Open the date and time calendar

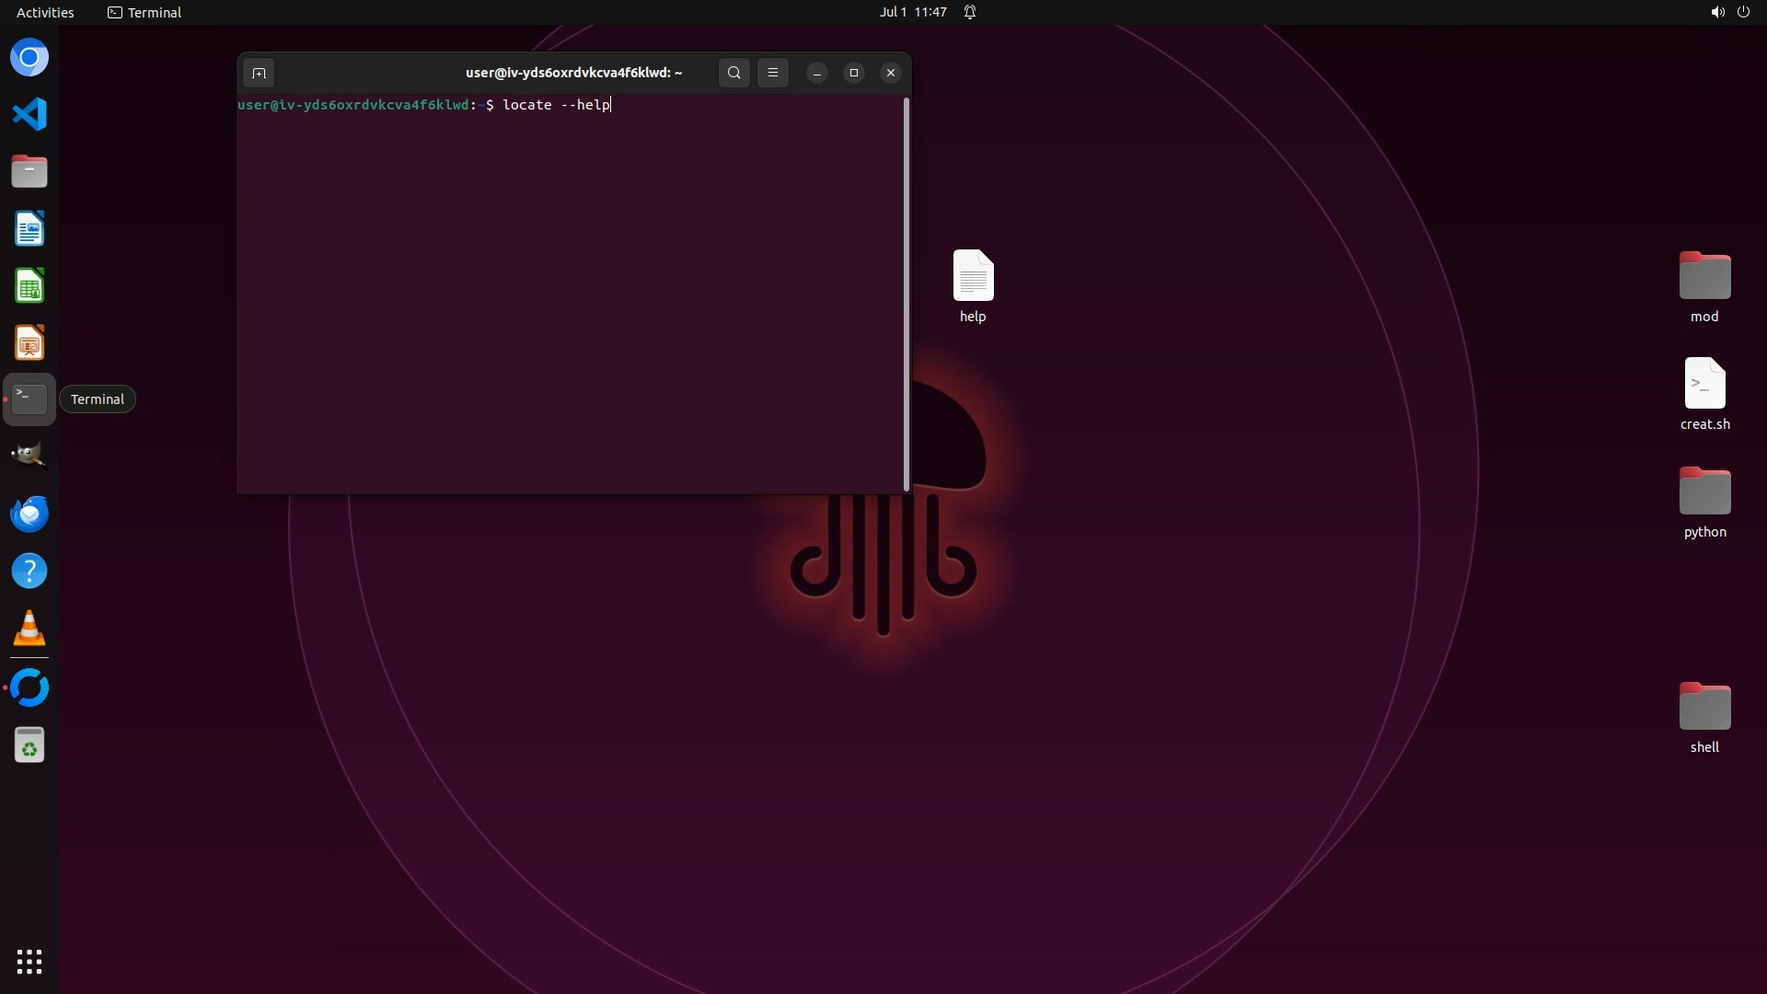[912, 12]
